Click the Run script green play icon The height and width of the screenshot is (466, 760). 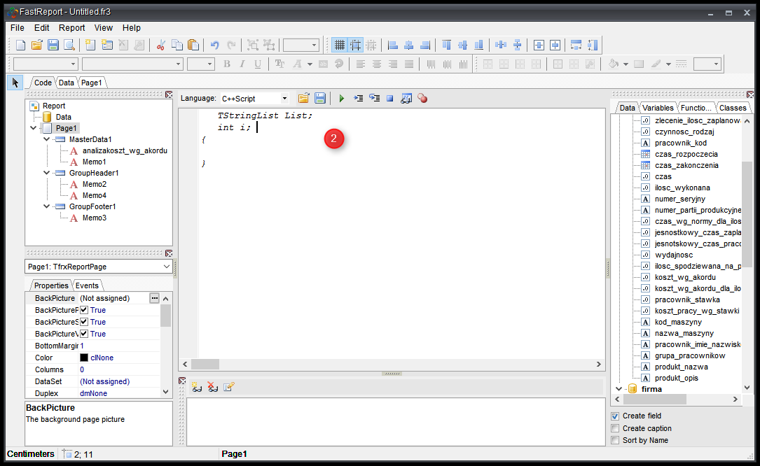point(342,99)
